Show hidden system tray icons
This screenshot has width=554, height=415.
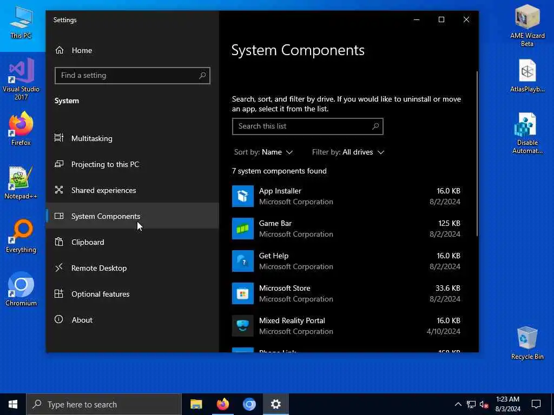458,404
